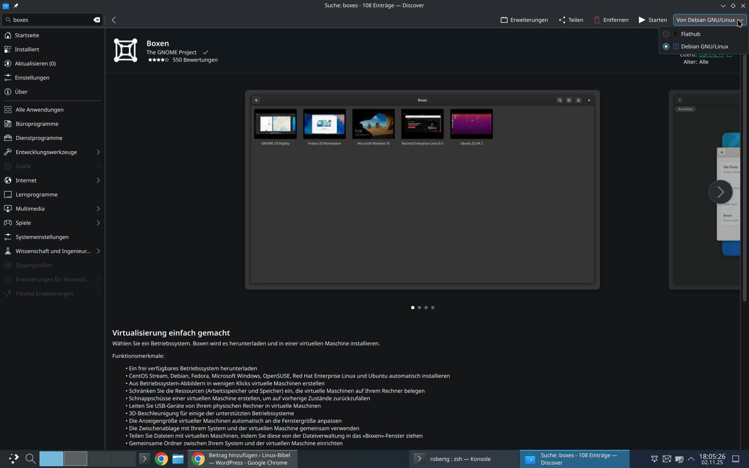Open KDE application launcher in taskbar
Screen dimensions: 749x468
pos(13,458)
